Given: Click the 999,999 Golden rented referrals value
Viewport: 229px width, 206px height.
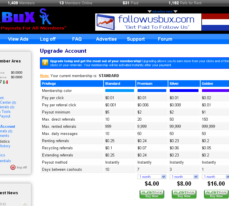Looking at the screenshot, I should click(x=208, y=126).
